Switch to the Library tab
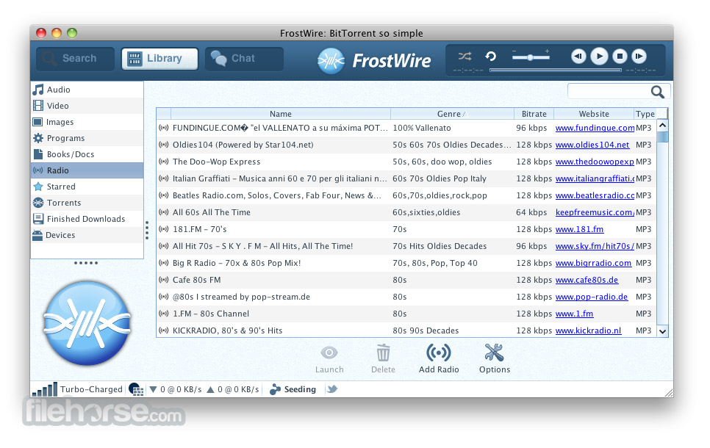The height and width of the screenshot is (448, 710). click(159, 59)
